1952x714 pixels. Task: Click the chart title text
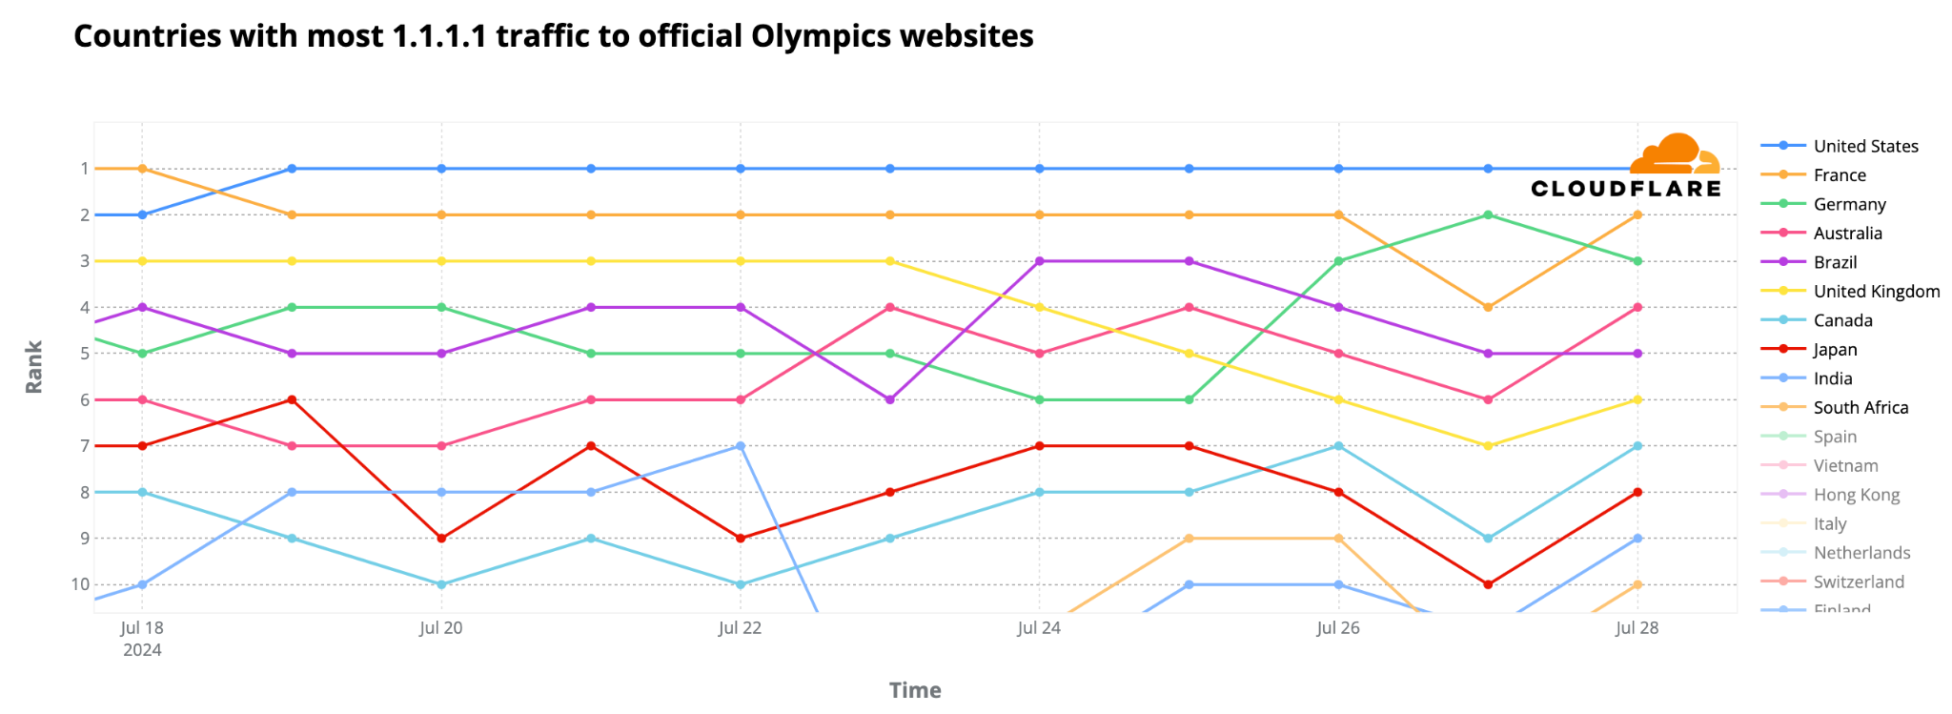click(x=553, y=36)
